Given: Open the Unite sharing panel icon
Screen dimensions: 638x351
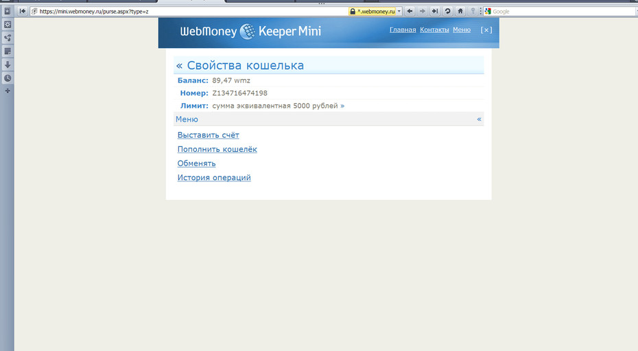Looking at the screenshot, I should pos(8,38).
